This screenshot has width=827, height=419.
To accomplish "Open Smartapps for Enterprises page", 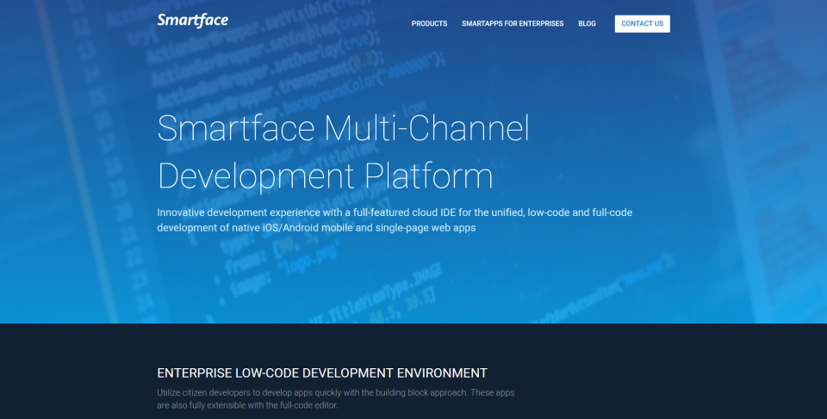I will tap(513, 24).
